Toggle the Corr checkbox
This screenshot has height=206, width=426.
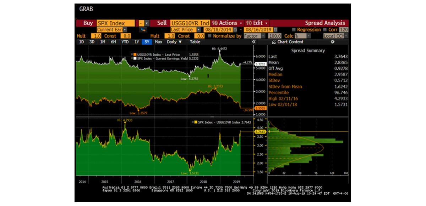coord(324,30)
